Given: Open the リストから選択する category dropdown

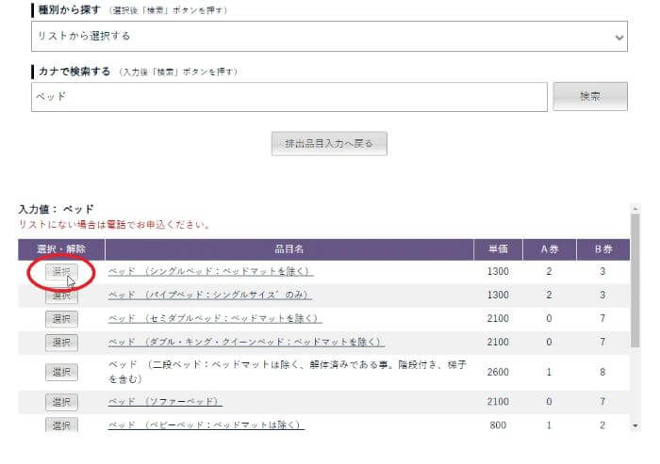Looking at the screenshot, I should point(329,37).
